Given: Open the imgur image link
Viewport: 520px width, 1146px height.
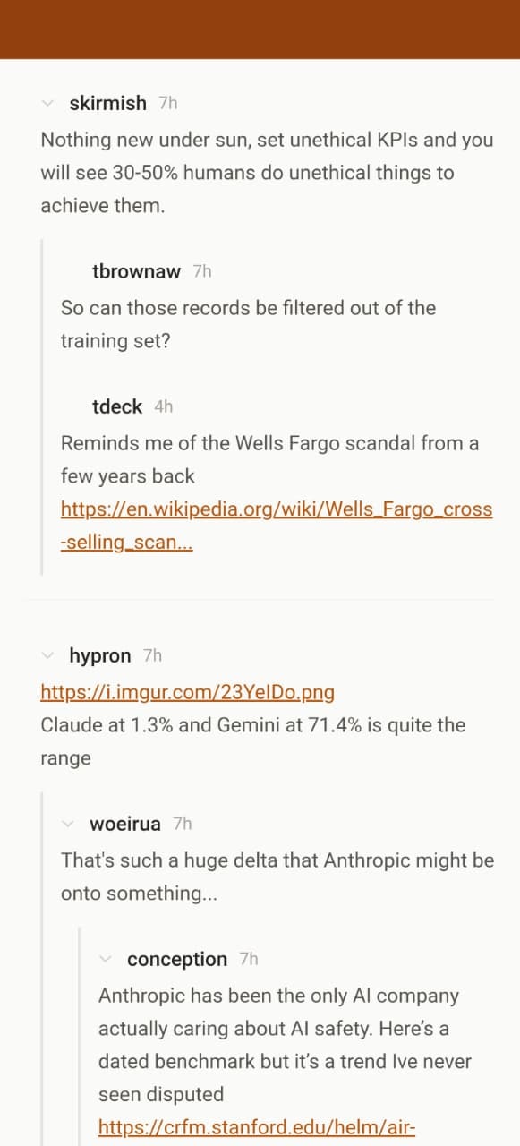Looking at the screenshot, I should 187,692.
